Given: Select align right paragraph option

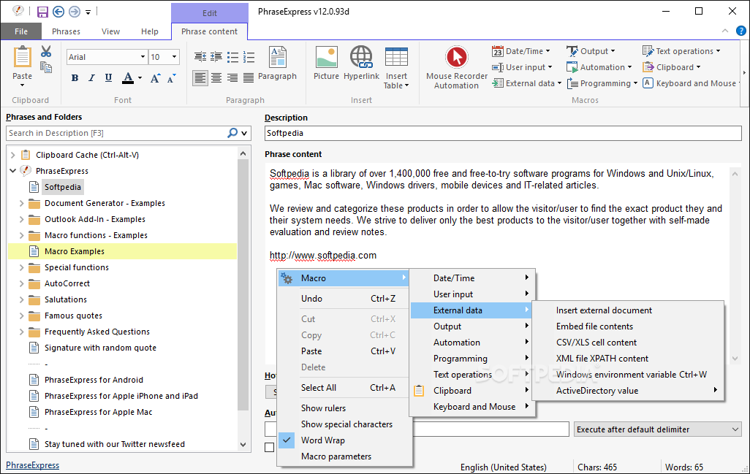Looking at the screenshot, I should [x=232, y=78].
